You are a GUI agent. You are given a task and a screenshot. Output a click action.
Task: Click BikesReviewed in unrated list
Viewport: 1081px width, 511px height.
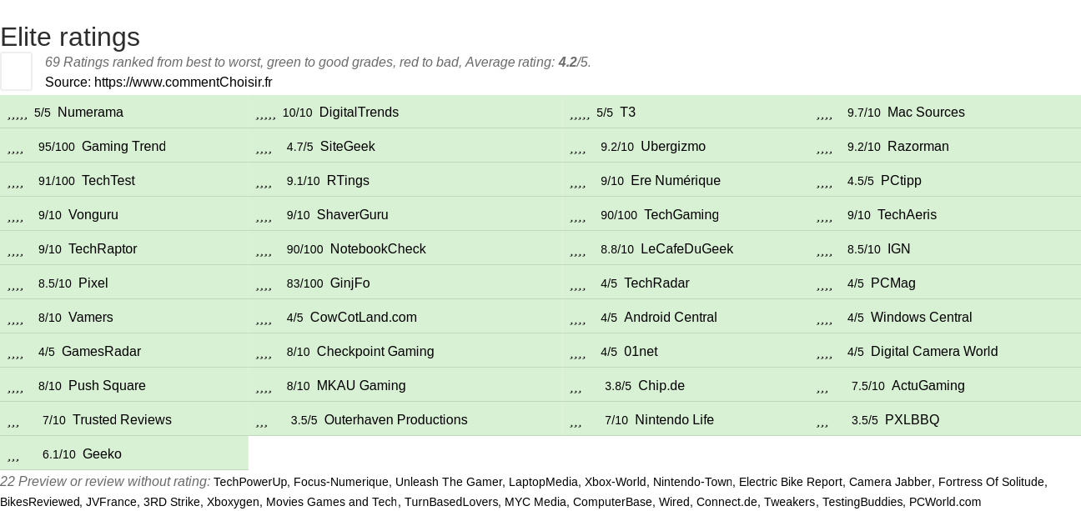pyautogui.click(x=39, y=502)
